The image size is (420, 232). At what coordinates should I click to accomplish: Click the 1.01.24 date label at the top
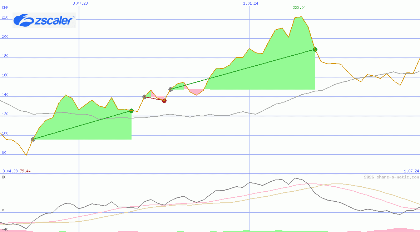click(x=249, y=3)
